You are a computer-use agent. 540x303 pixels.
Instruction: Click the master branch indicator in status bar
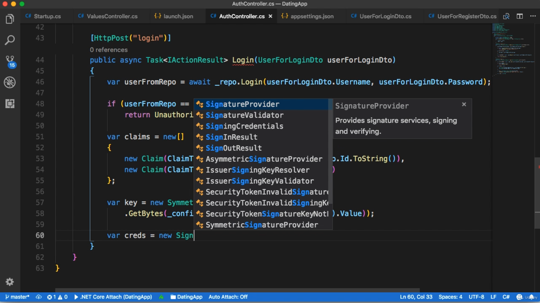coord(17,297)
